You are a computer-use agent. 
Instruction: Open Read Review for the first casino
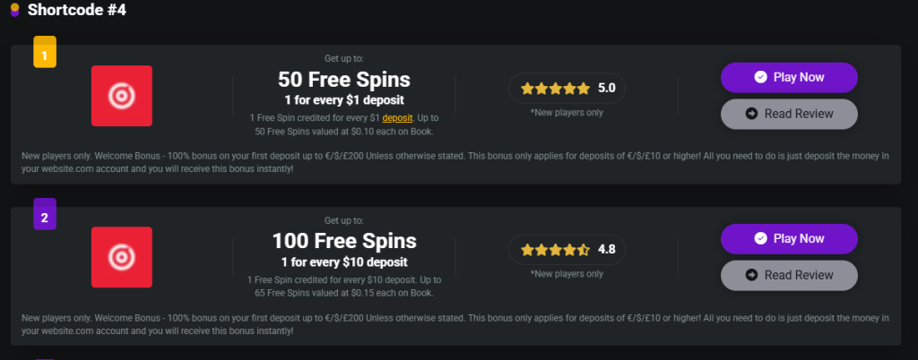789,114
